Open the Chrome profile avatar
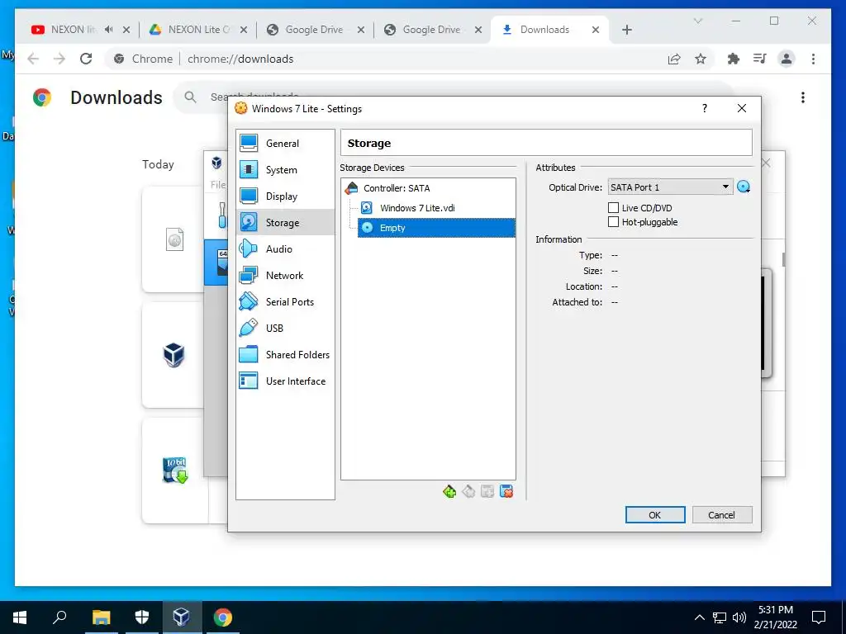846x634 pixels. tap(787, 59)
